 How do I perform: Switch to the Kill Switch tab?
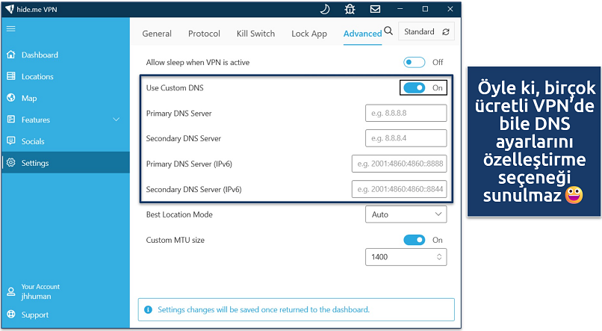tap(255, 34)
